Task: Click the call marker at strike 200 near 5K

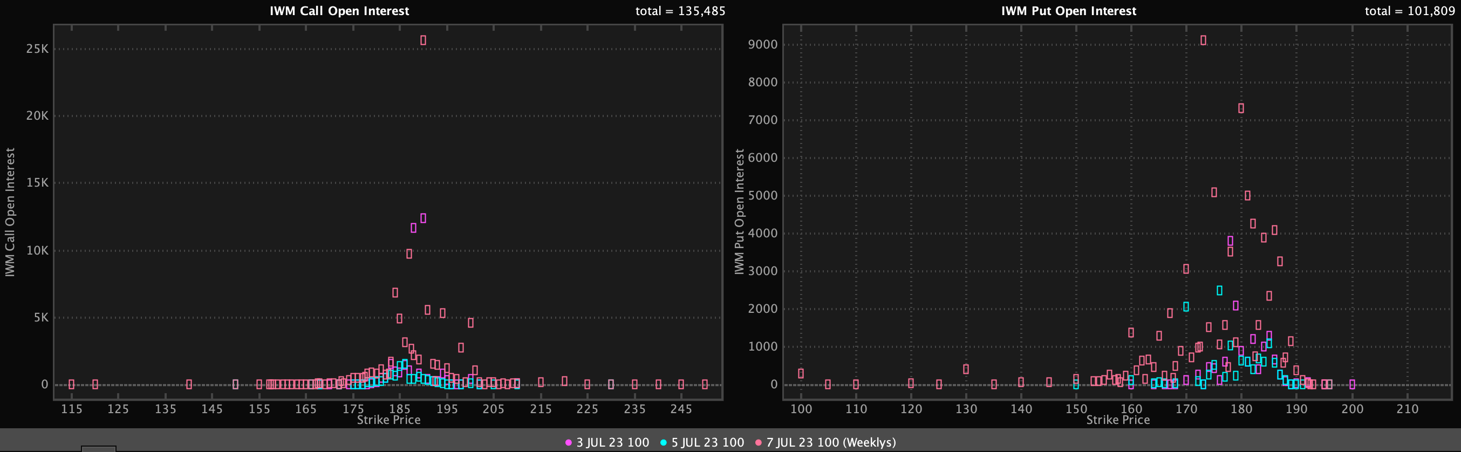Action: pos(471,323)
